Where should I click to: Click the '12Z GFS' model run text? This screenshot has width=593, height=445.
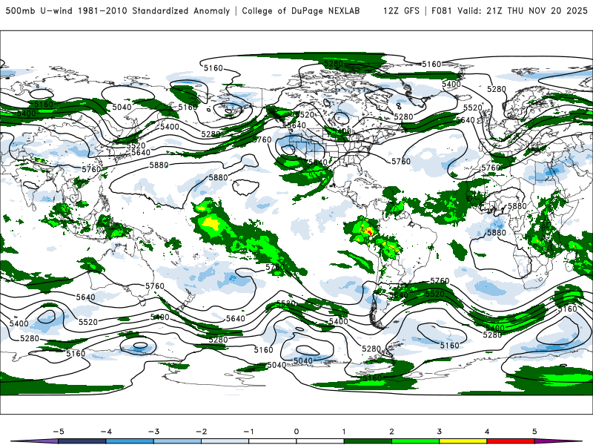pyautogui.click(x=401, y=10)
